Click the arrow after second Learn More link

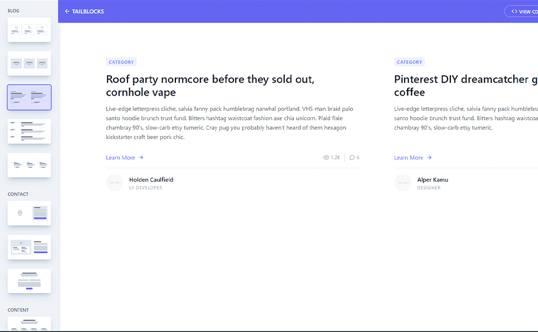tap(429, 157)
